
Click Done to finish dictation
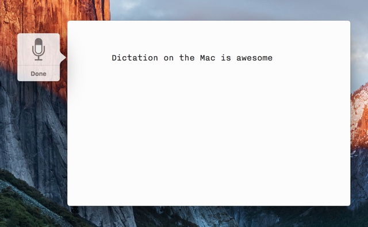tap(39, 74)
